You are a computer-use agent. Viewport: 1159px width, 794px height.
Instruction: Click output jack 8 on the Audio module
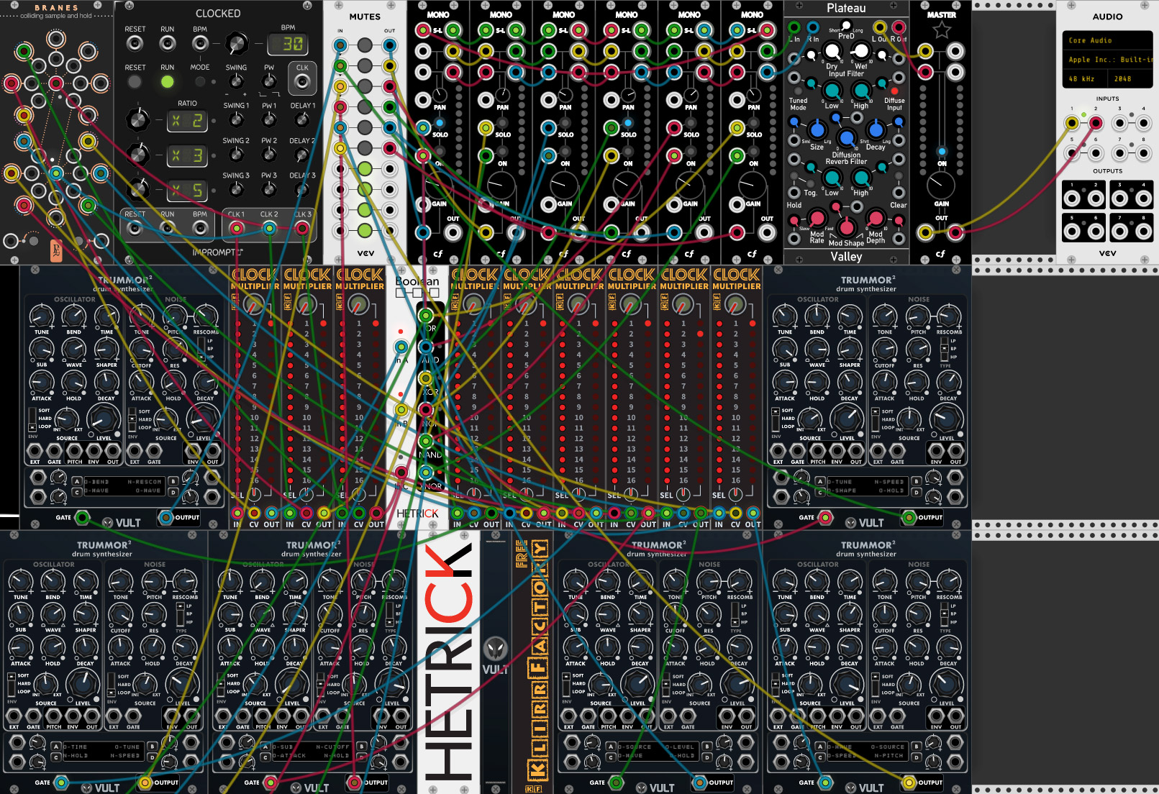coord(1143,231)
